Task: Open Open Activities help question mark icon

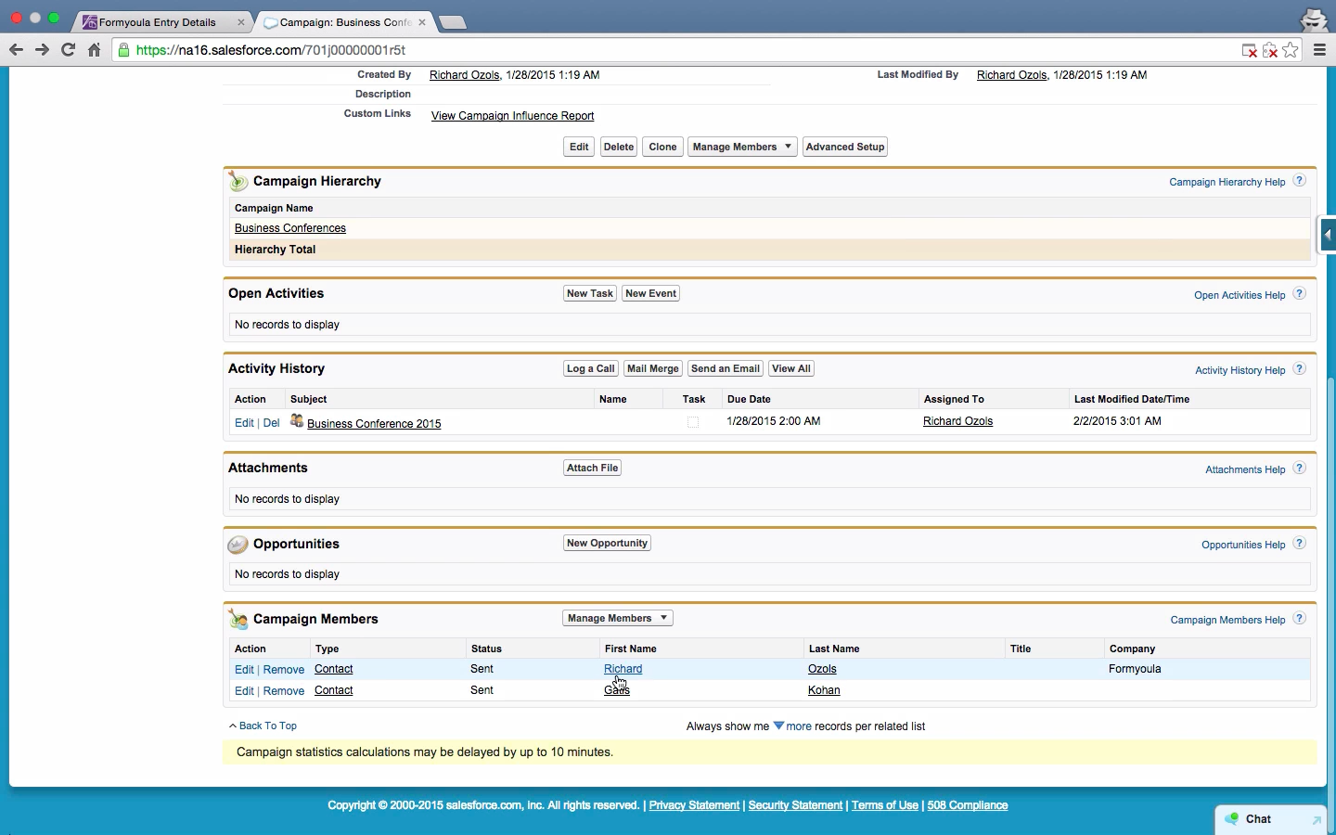Action: pos(1300,294)
